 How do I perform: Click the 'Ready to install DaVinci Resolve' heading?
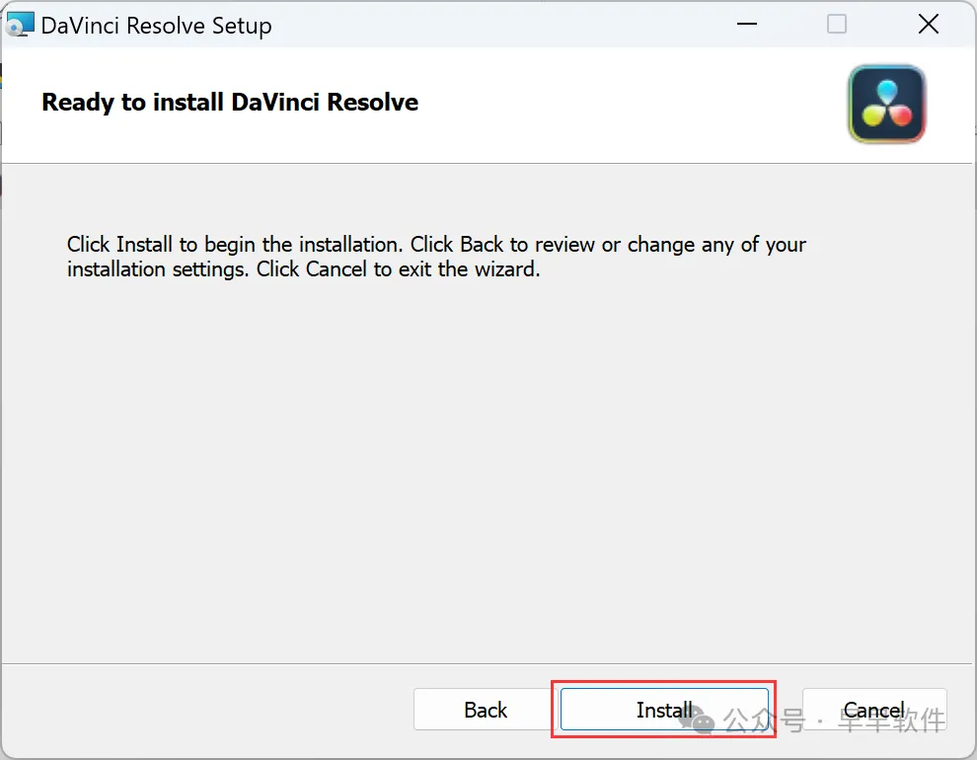coord(230,103)
